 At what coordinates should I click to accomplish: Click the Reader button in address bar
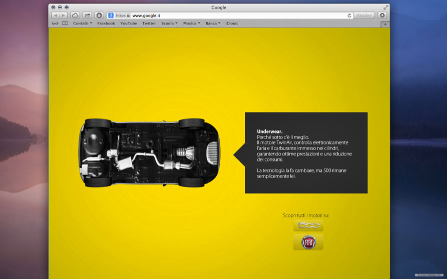click(364, 15)
